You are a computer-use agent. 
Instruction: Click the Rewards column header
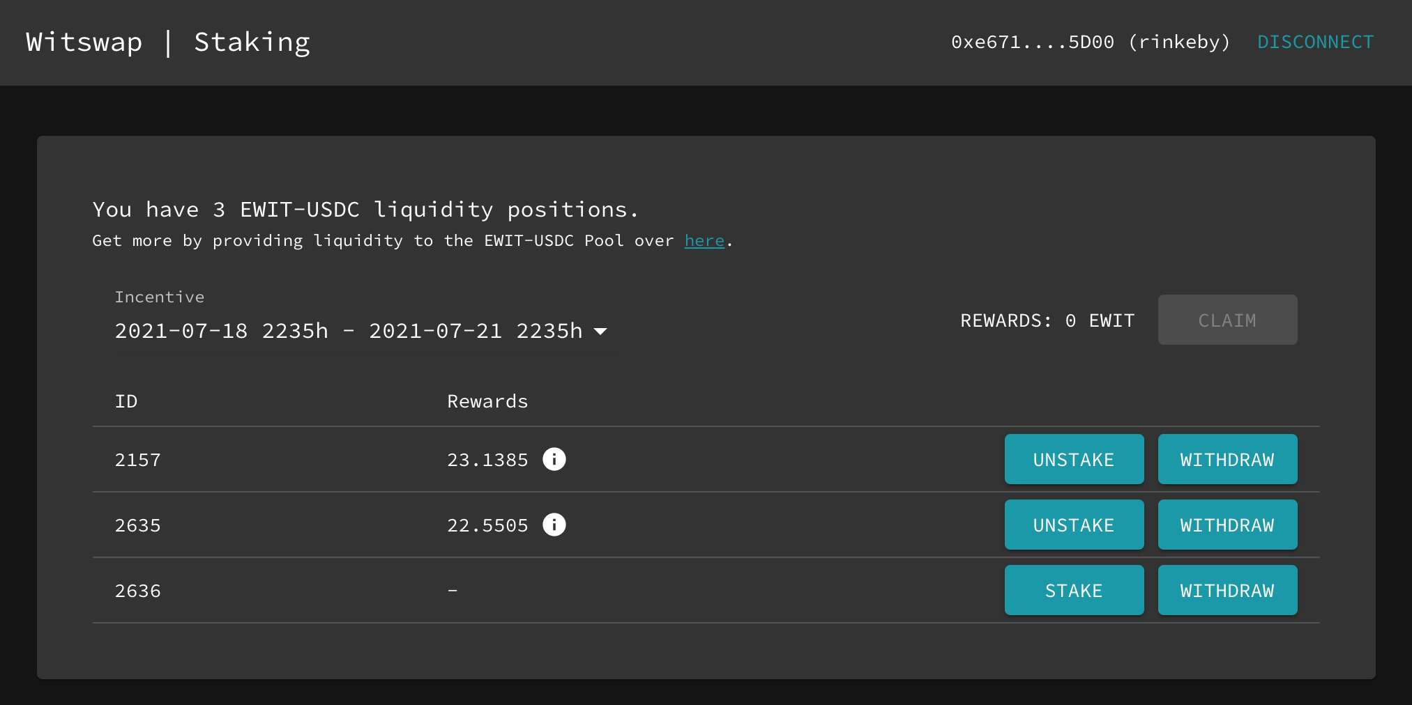[487, 401]
